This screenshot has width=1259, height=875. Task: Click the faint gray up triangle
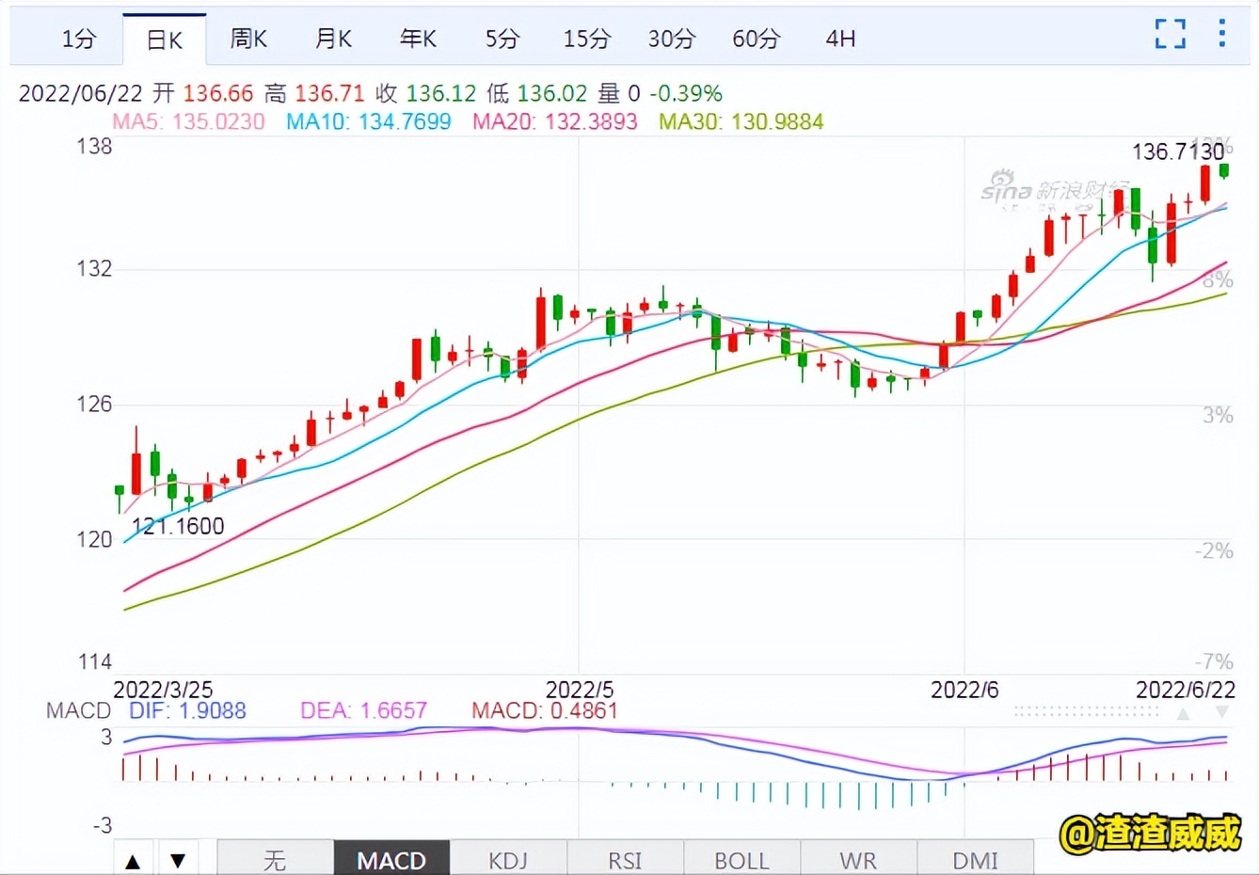tap(1183, 713)
